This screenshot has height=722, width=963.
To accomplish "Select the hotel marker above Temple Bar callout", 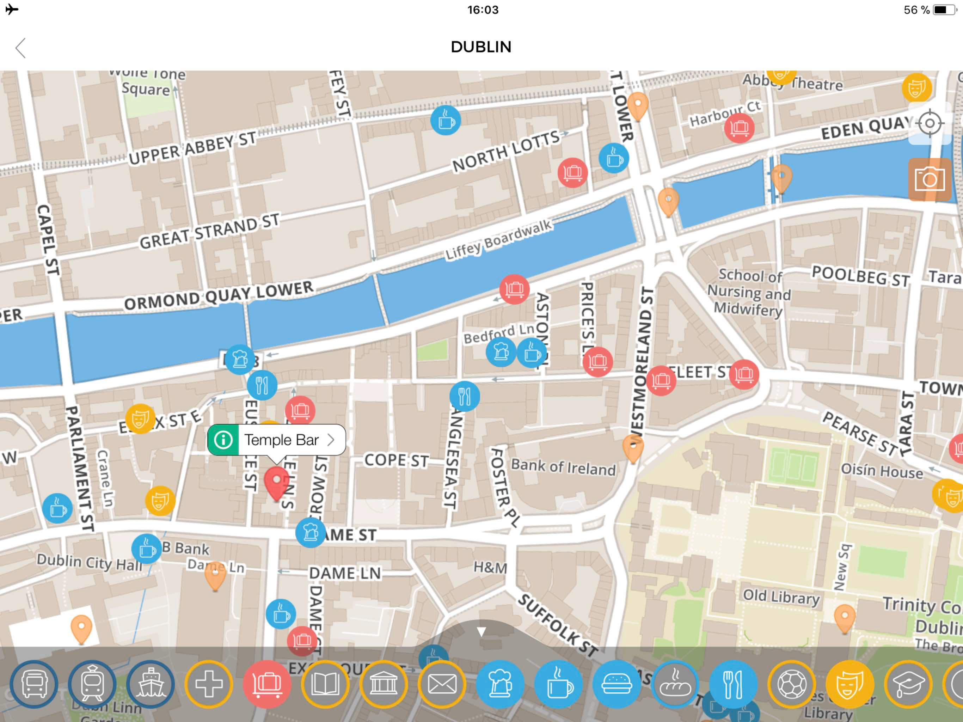I will tap(300, 410).
